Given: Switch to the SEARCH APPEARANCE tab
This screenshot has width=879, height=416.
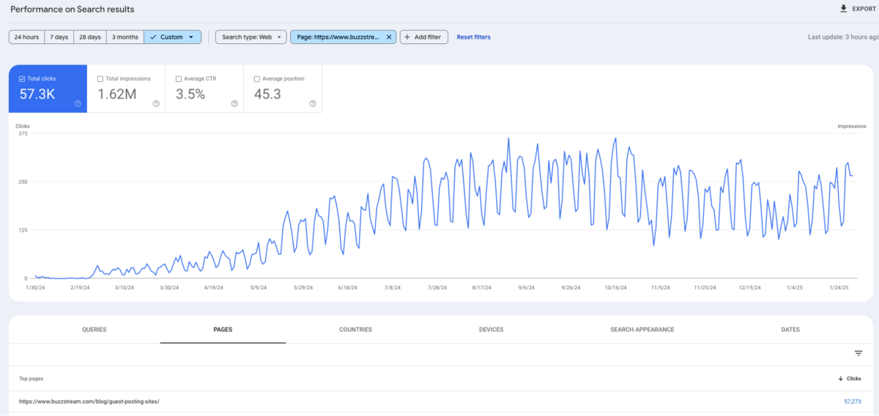Looking at the screenshot, I should [642, 330].
